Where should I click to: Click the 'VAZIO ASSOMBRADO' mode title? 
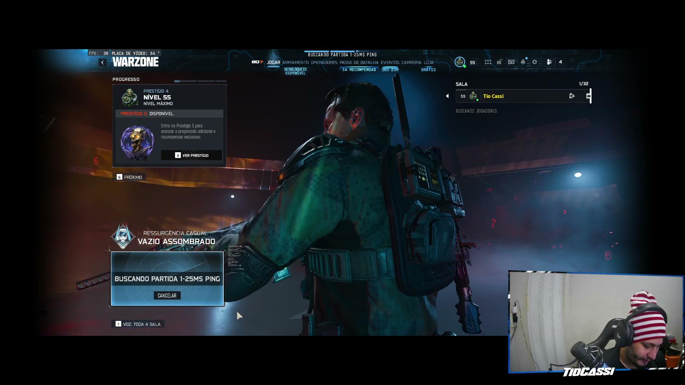[x=177, y=242]
